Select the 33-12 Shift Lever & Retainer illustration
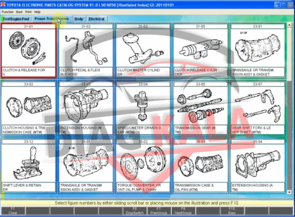295x217 pixels. 29,163
